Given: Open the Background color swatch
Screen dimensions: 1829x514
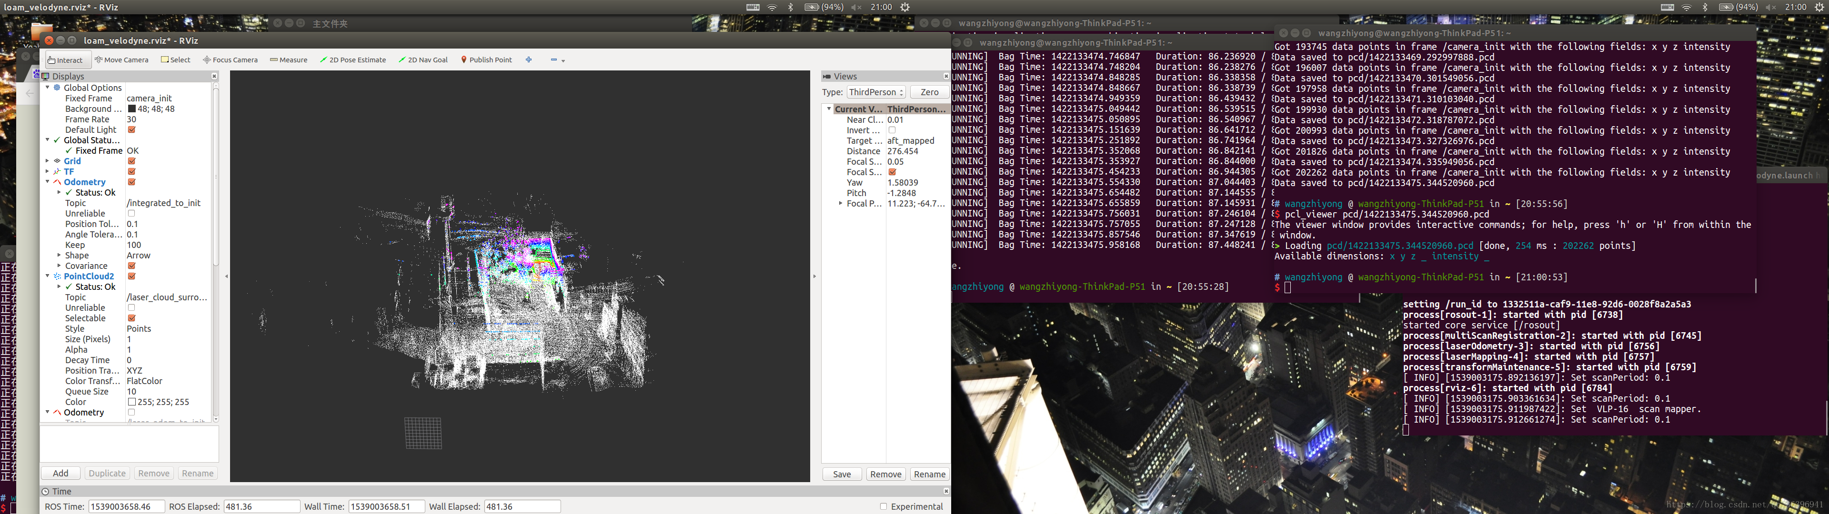Looking at the screenshot, I should coord(131,109).
